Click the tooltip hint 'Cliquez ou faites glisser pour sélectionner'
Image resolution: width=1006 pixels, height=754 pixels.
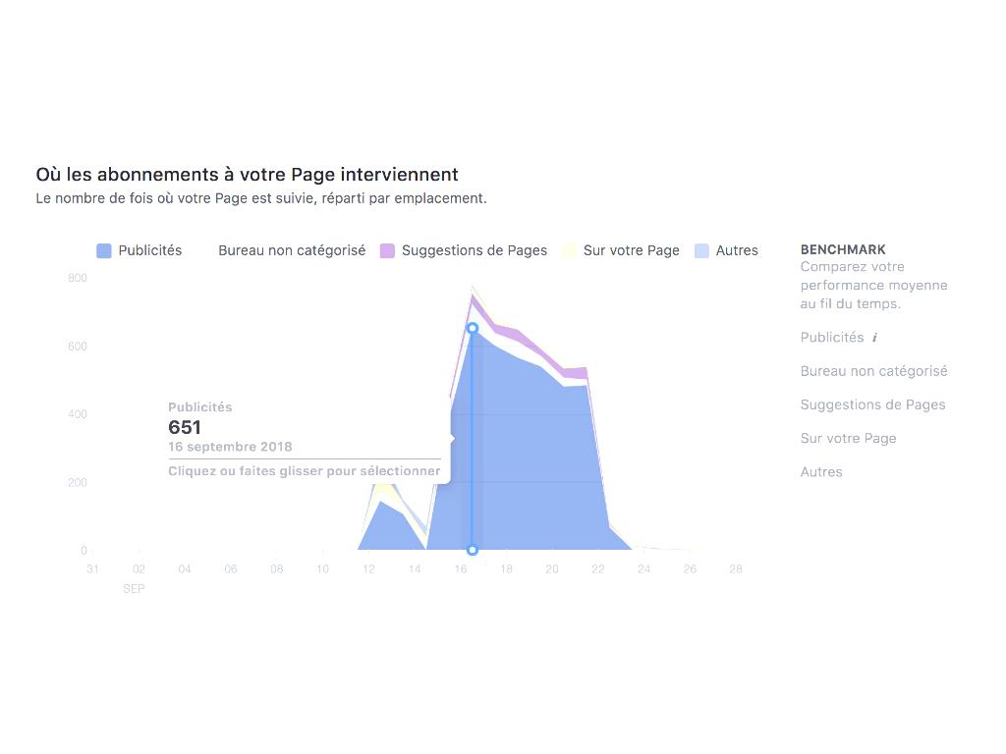tap(304, 471)
